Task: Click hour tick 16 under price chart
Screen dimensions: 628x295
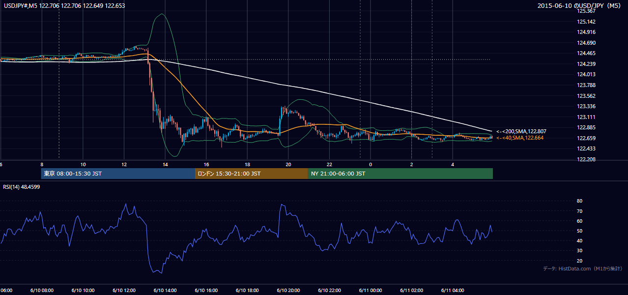Action: click(206, 164)
